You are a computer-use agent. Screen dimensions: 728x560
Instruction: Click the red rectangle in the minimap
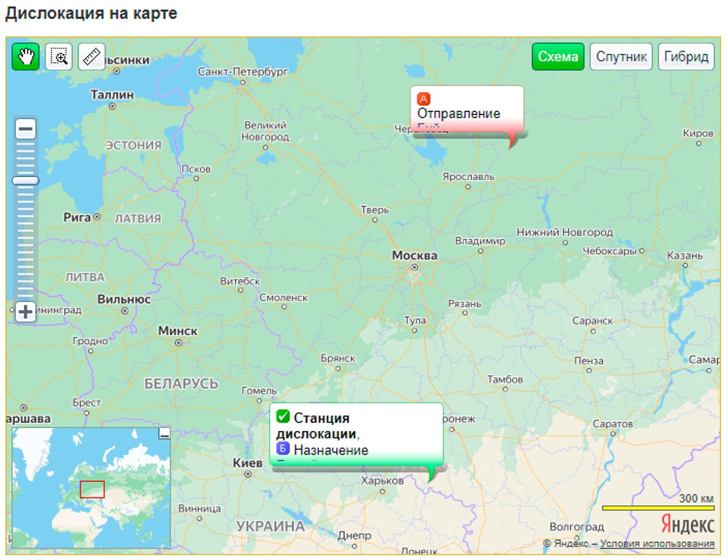coord(92,489)
